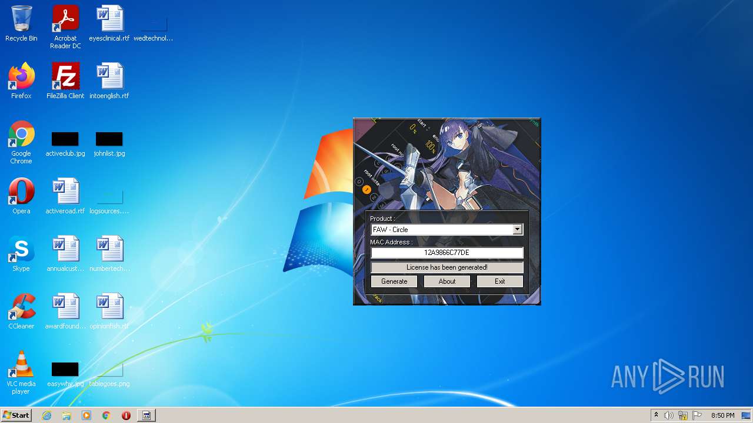Click the 8:50 PM clock
This screenshot has height=423, width=753.
(722, 415)
